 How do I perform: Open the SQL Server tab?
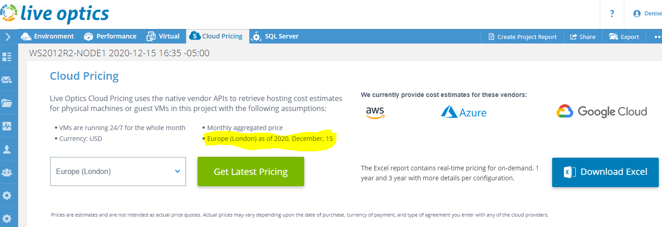[276, 36]
